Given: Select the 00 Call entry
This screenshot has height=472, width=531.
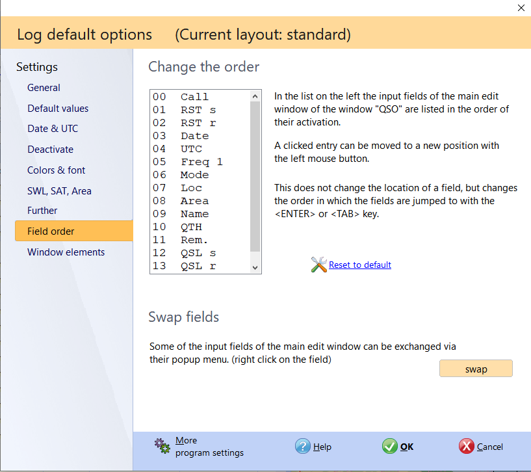Looking at the screenshot, I should [x=200, y=97].
